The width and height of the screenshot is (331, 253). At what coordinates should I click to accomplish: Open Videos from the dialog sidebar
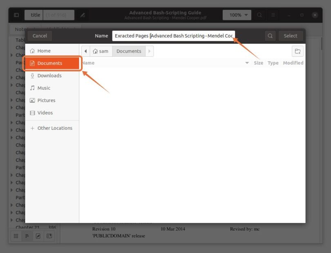[x=45, y=113]
